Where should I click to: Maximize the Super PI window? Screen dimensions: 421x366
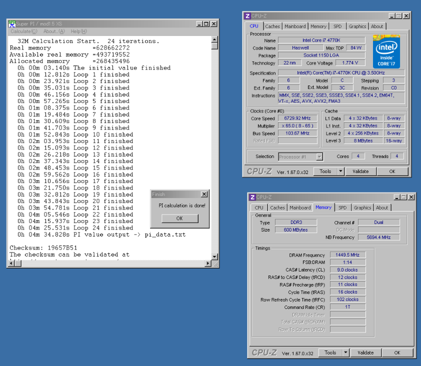(206, 24)
